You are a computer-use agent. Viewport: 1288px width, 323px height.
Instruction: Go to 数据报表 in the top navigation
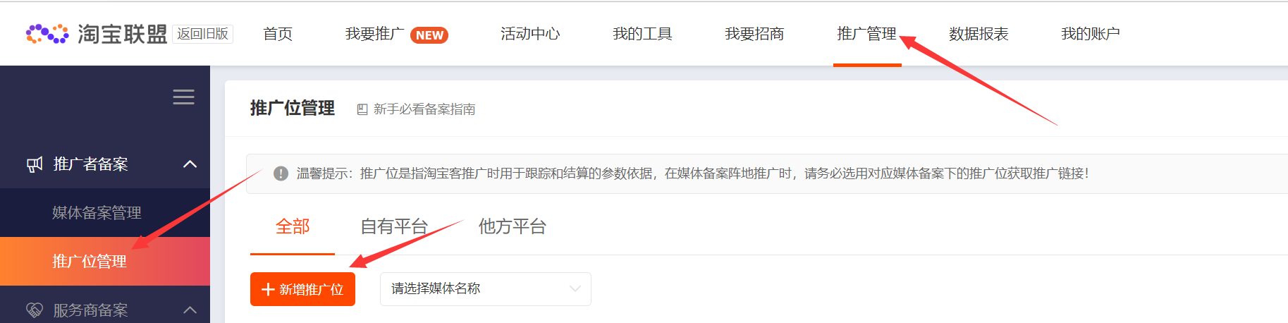tap(979, 34)
